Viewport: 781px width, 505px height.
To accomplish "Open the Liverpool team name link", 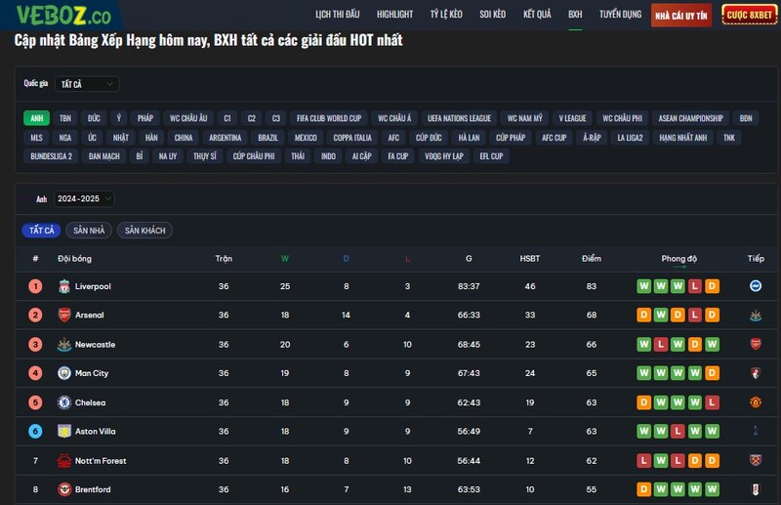I will tap(93, 286).
